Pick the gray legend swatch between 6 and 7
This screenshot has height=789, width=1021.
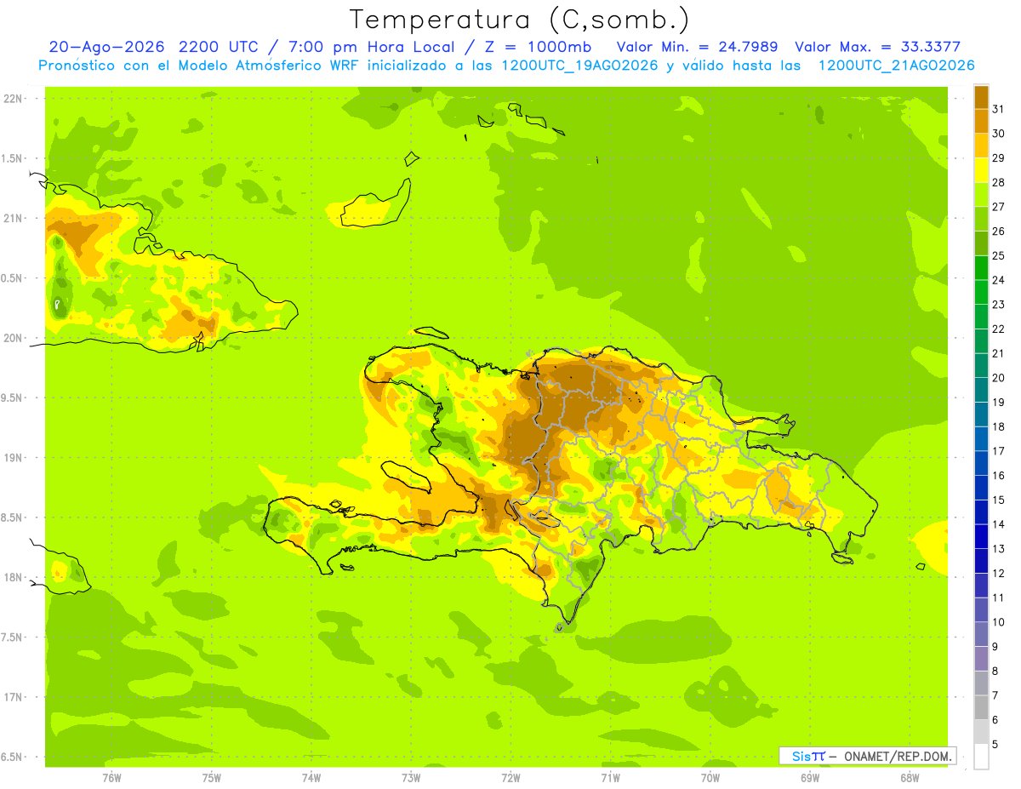981,707
